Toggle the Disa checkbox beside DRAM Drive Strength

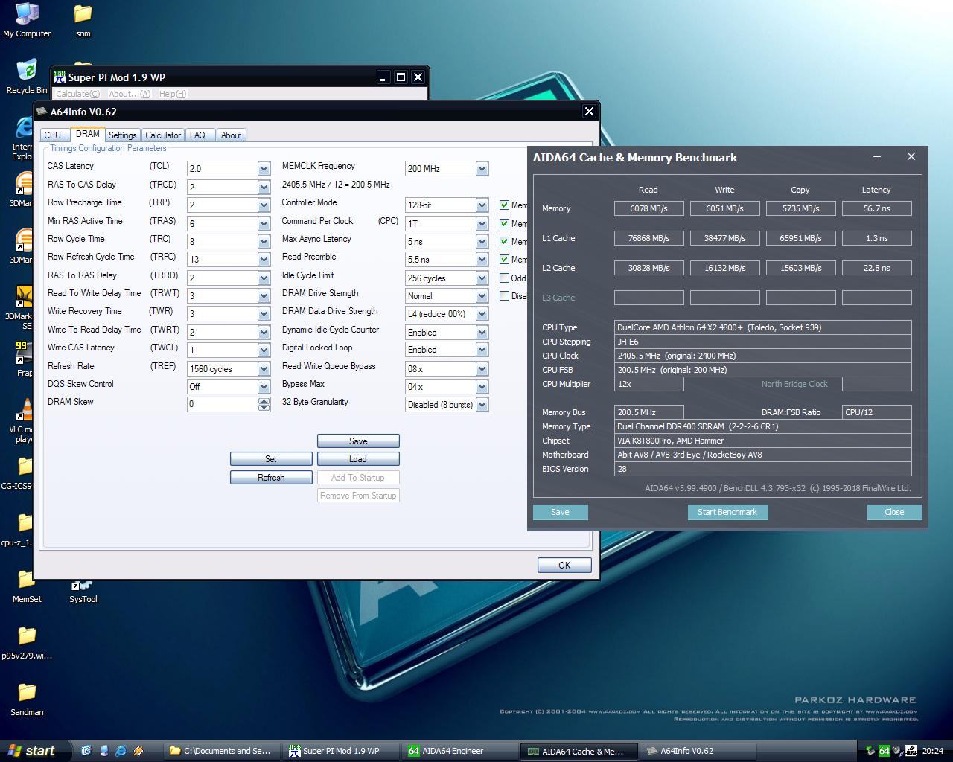[504, 295]
